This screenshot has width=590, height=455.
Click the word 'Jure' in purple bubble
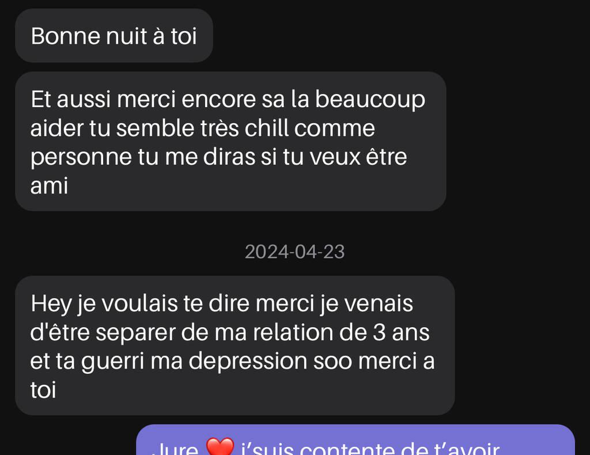[x=175, y=449]
